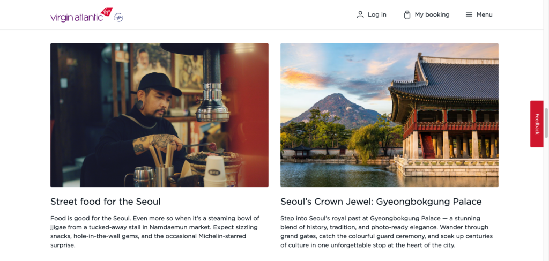Screen dimensions: 549x261
Task: Expand the Menu label in header
Action: (485, 14)
